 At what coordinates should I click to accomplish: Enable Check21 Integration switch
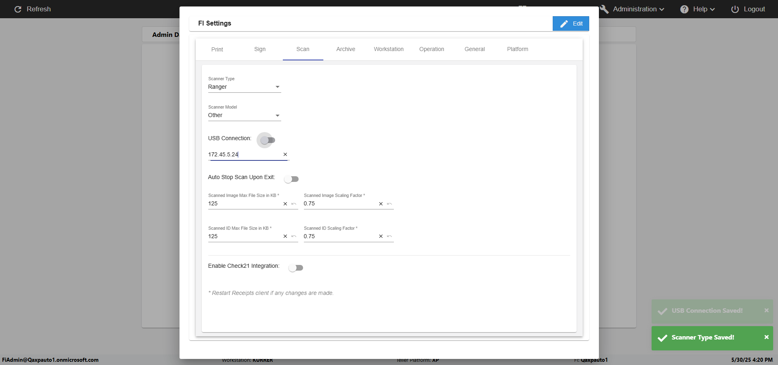[x=296, y=268]
